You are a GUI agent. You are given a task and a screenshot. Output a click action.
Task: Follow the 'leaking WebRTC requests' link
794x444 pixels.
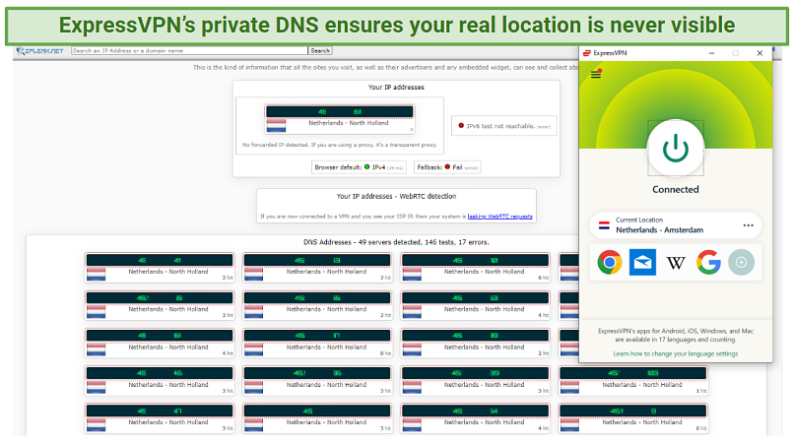pos(499,217)
